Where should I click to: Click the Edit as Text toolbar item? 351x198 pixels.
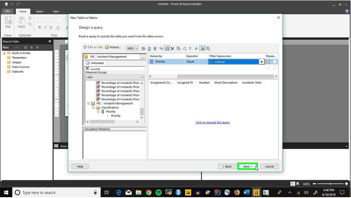(x=93, y=47)
